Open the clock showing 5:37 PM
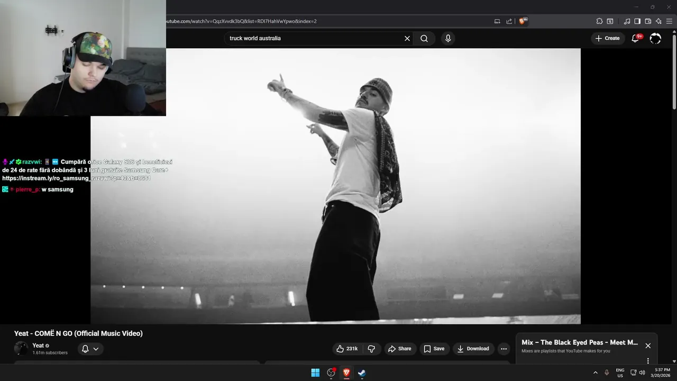677x381 pixels. coord(661,373)
